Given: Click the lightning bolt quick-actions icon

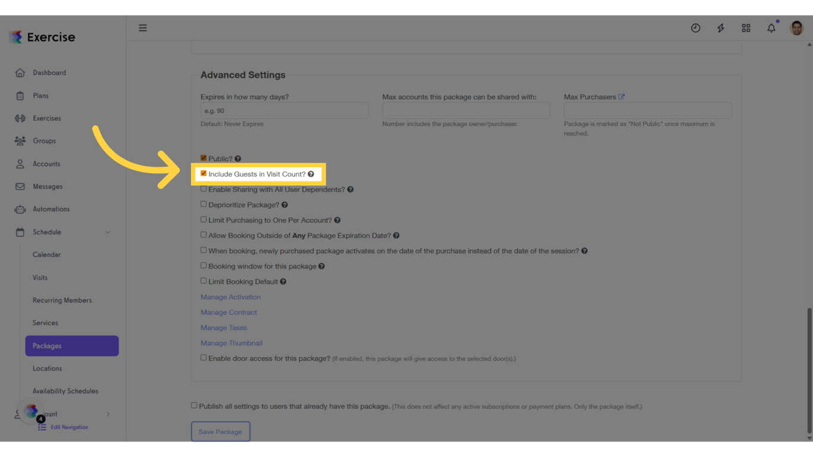Looking at the screenshot, I should point(721,27).
